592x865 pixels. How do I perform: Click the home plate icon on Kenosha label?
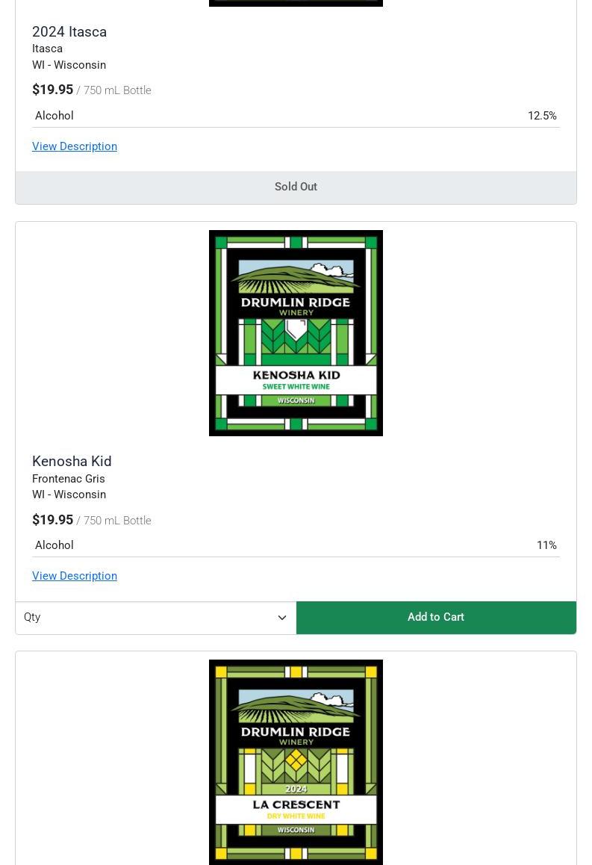click(x=296, y=330)
